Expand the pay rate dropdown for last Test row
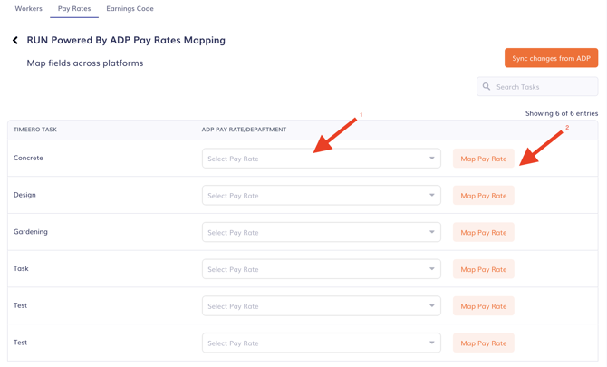The height and width of the screenshot is (367, 607). 321,343
